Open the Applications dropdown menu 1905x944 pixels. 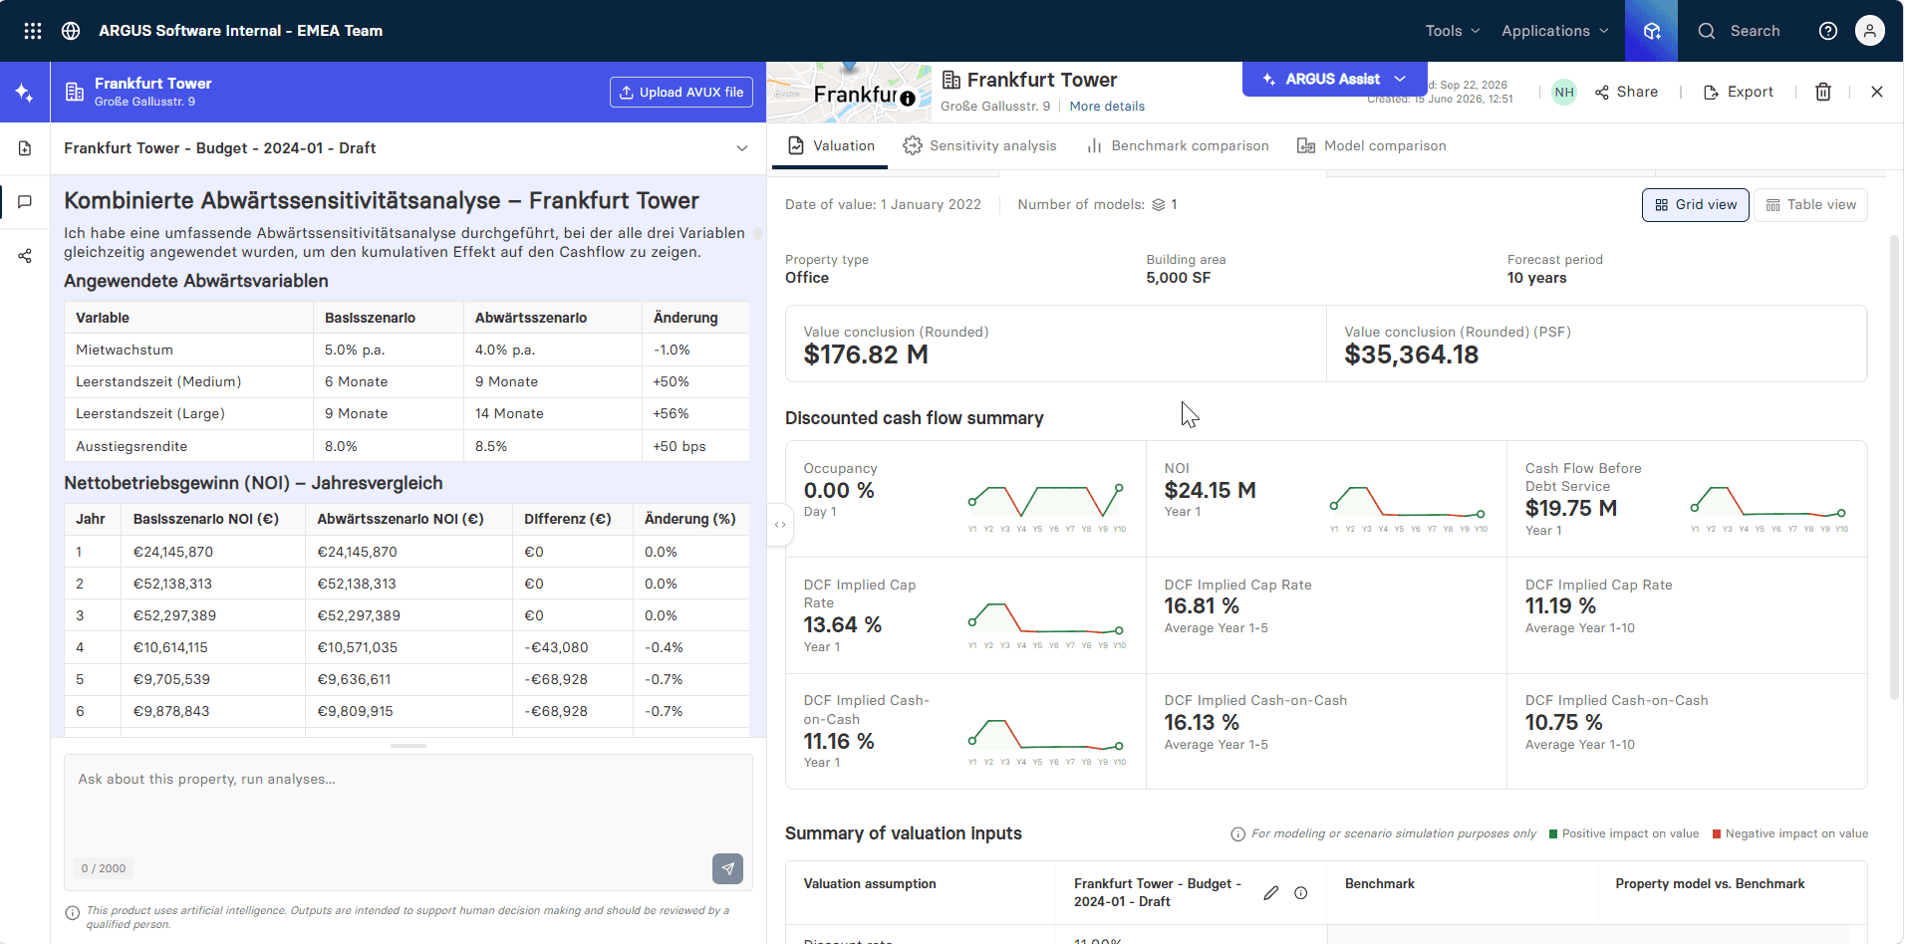click(1555, 31)
